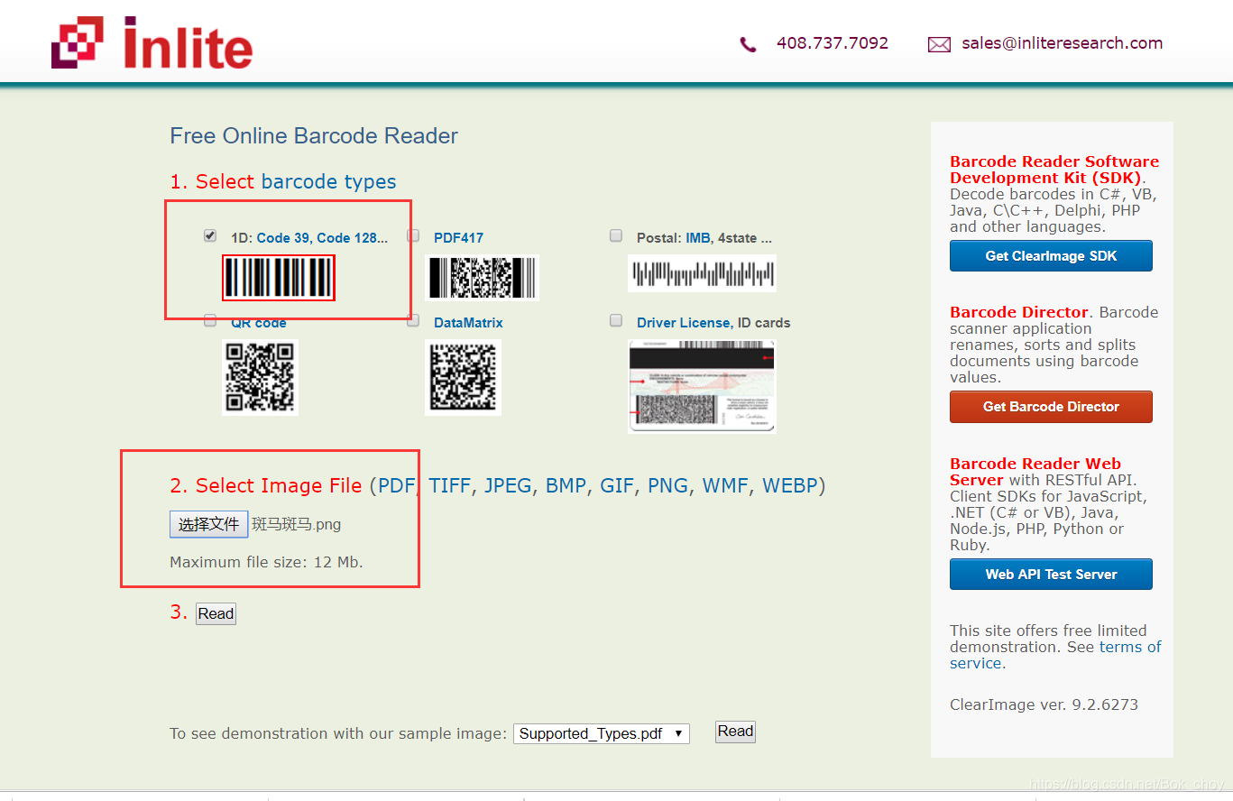1233x801 pixels.
Task: Check the Driver License checkbox
Action: [x=616, y=320]
